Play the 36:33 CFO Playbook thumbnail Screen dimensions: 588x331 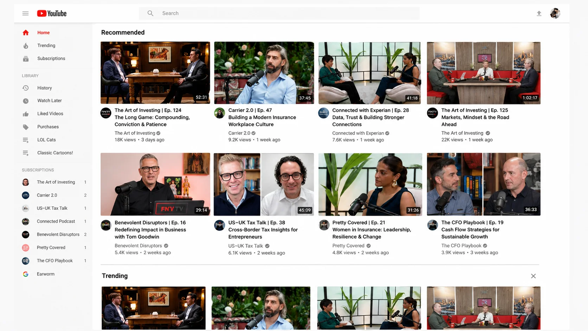click(484, 184)
